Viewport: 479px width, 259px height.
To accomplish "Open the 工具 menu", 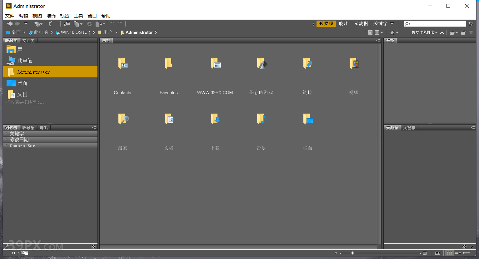I will [x=78, y=16].
